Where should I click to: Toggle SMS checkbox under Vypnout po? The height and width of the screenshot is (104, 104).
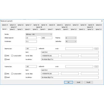5,74
